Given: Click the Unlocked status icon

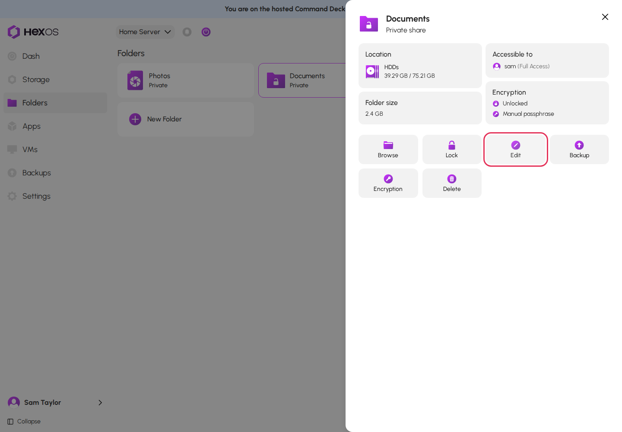Looking at the screenshot, I should pyautogui.click(x=496, y=104).
